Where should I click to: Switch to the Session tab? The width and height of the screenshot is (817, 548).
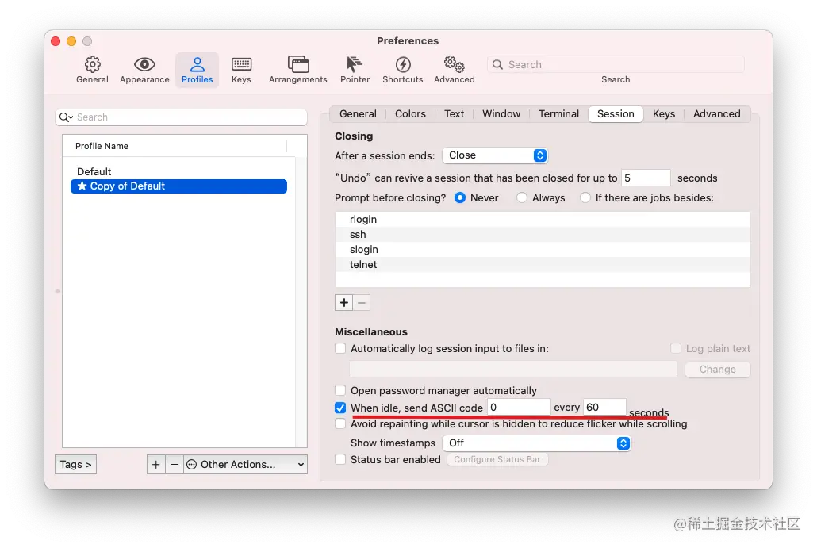point(616,113)
